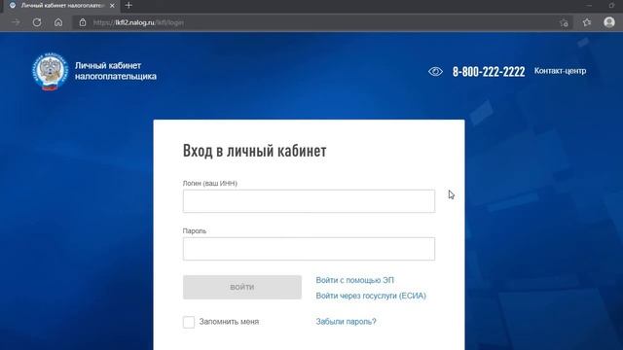
Task: Click Забыли пароль? link
Action: pyautogui.click(x=346, y=322)
